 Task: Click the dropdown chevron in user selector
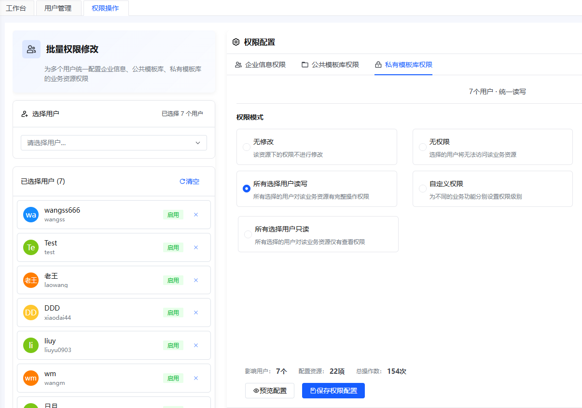click(197, 143)
